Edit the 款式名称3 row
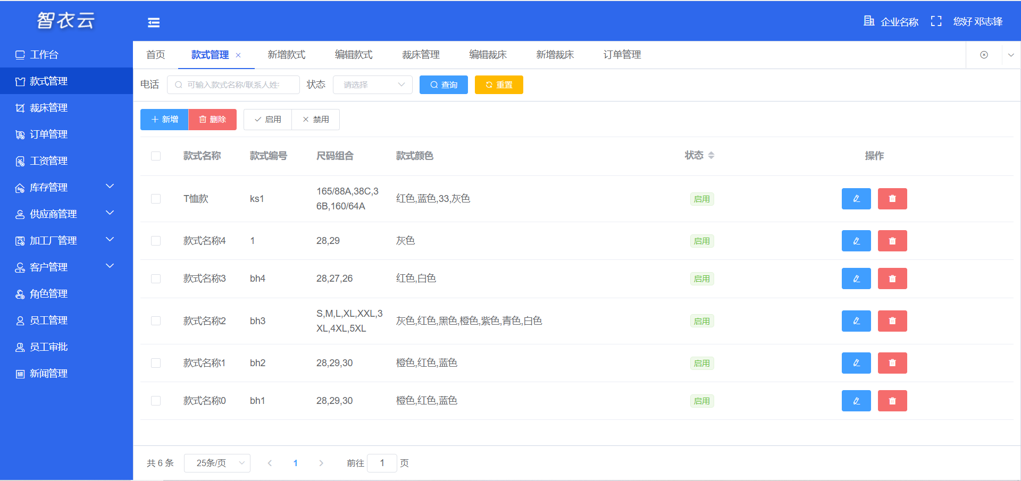 [x=856, y=279]
